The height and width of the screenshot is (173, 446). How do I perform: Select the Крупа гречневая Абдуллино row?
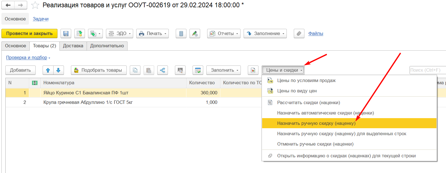(88, 102)
